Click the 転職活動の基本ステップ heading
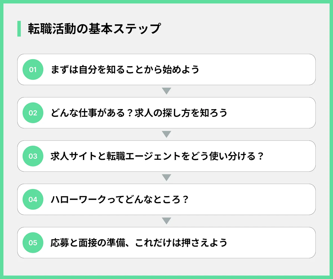333x279 pixels. pyautogui.click(x=94, y=29)
